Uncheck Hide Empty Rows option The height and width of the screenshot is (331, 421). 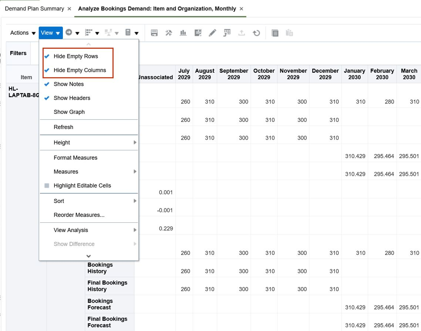tap(75, 56)
